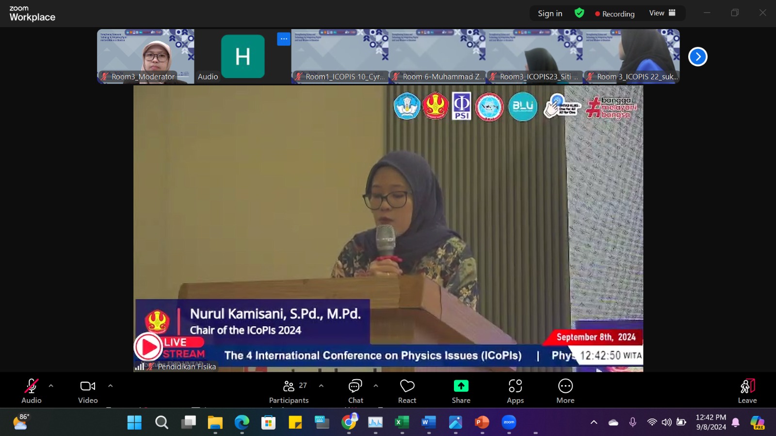Open the React emoji menu
Screen dimensions: 776x436
click(x=407, y=391)
